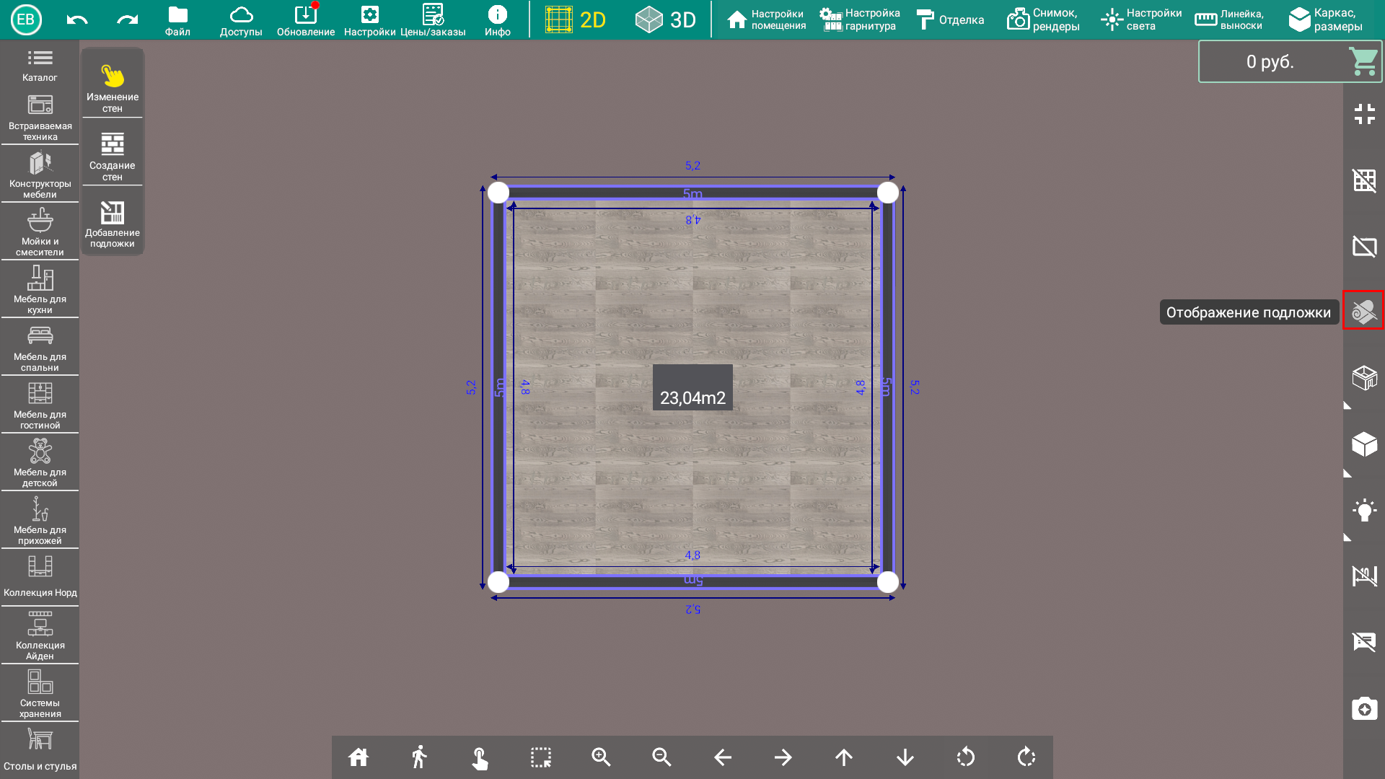Toggle the wireframe cube view mode
This screenshot has width=1385, height=779.
(x=1364, y=378)
